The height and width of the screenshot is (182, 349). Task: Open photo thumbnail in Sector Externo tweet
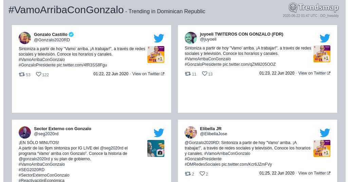click(x=156, y=148)
